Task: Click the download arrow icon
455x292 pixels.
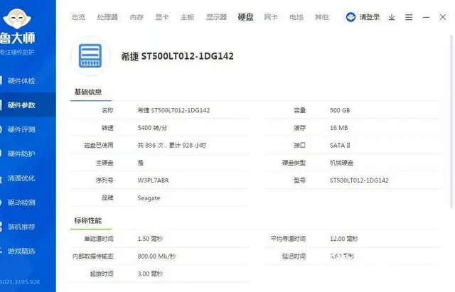Action: point(392,17)
